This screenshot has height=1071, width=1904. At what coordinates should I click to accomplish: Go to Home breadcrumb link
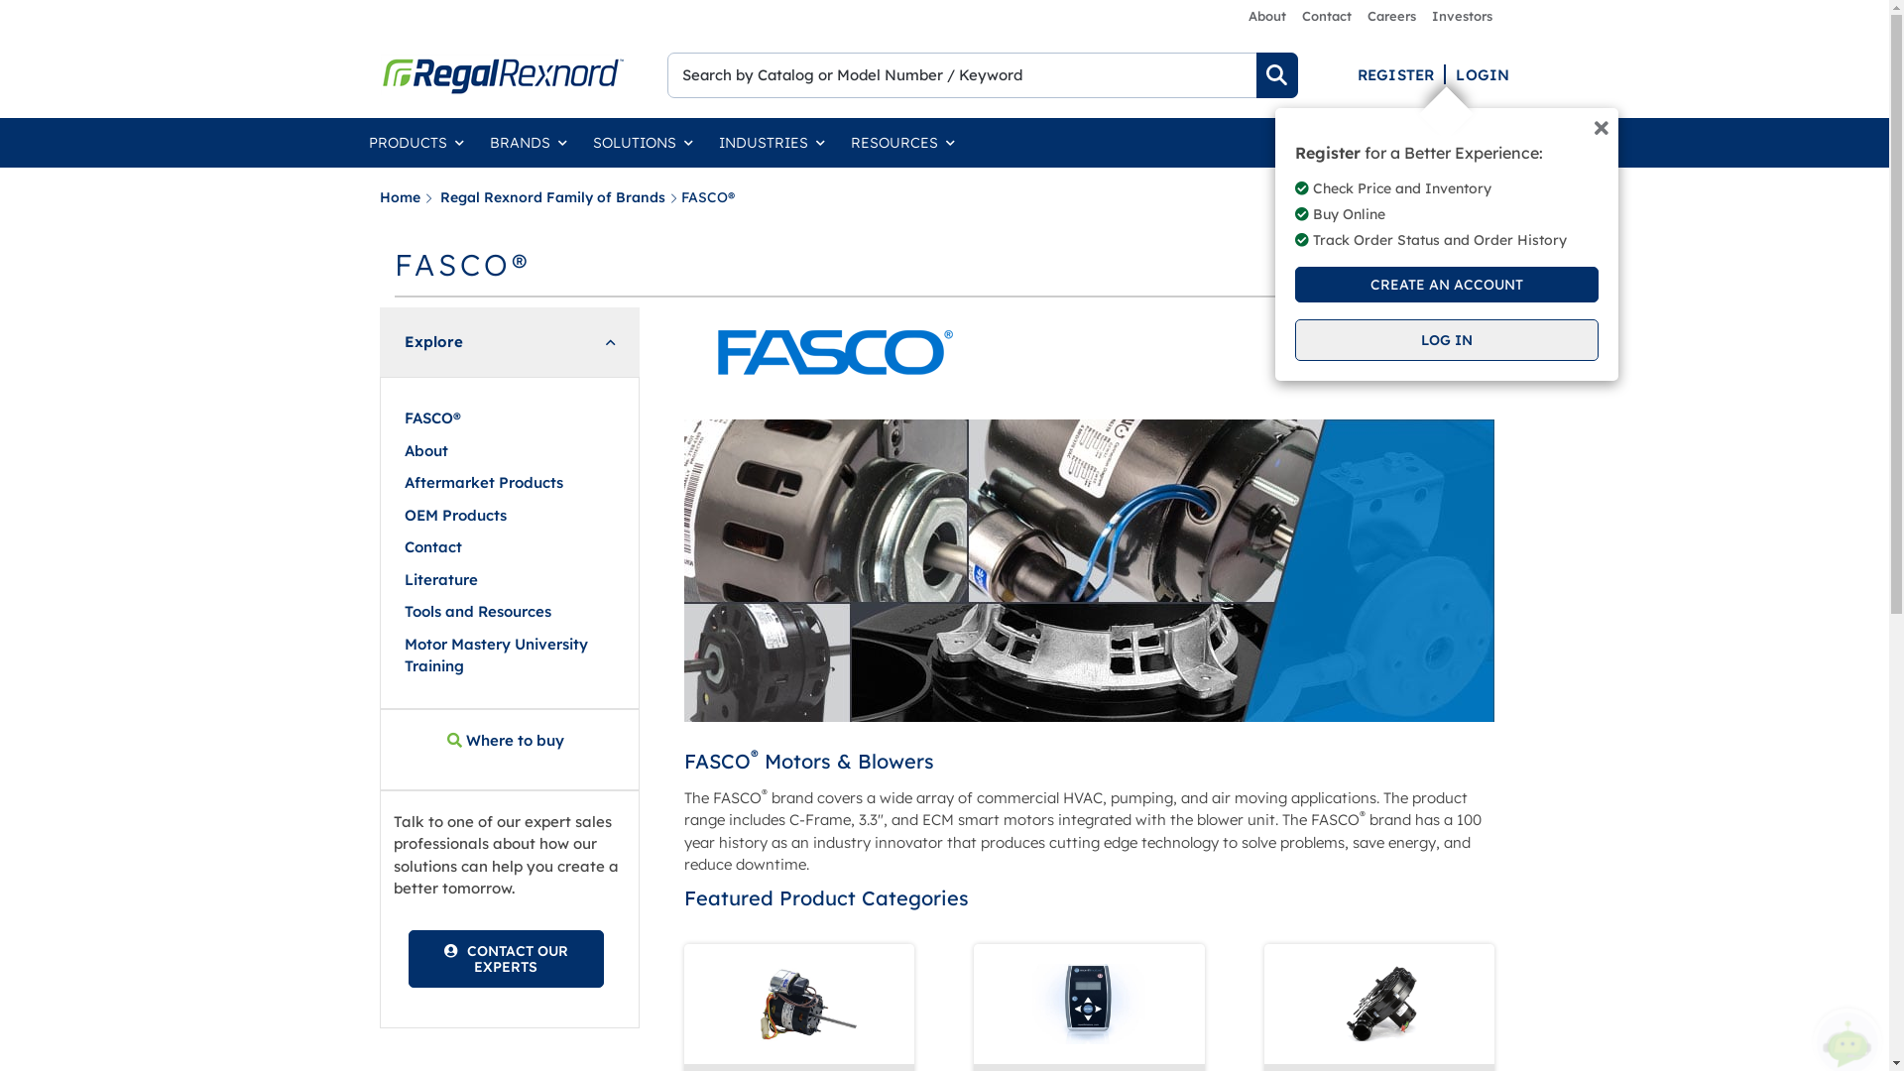pos(400,197)
